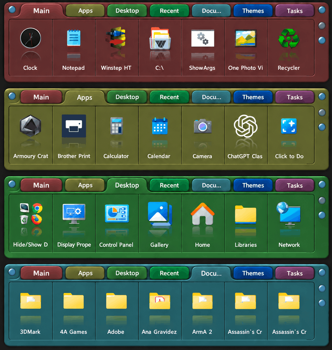Launch Click to Do icon

point(289,126)
